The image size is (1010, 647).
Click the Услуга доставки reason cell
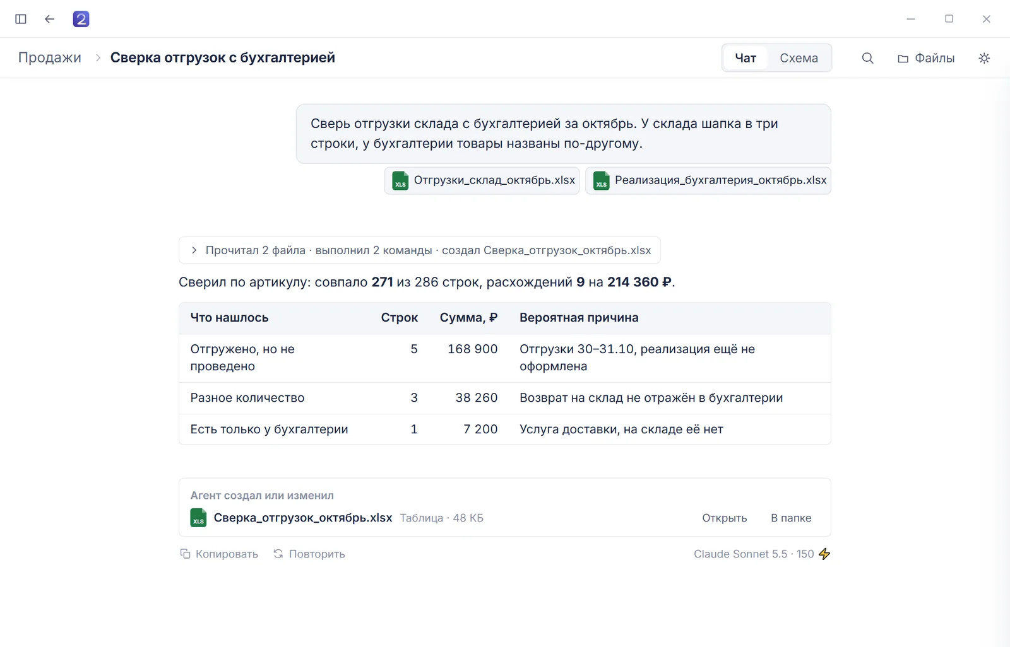pyautogui.click(x=621, y=429)
